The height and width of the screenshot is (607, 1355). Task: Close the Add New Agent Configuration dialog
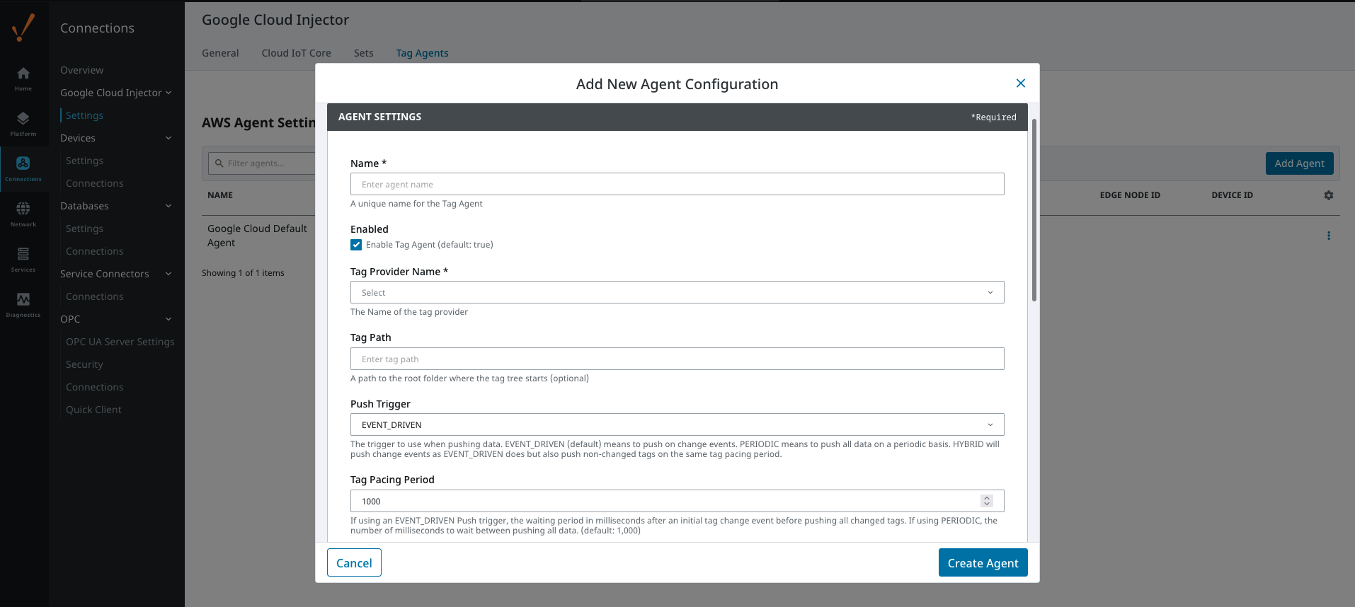pos(1020,83)
